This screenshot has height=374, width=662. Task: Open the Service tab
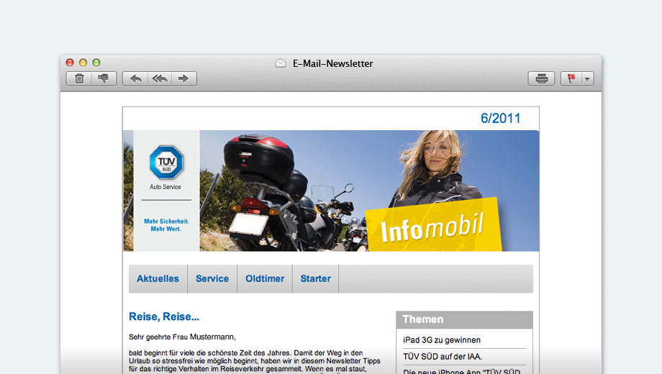click(x=212, y=278)
